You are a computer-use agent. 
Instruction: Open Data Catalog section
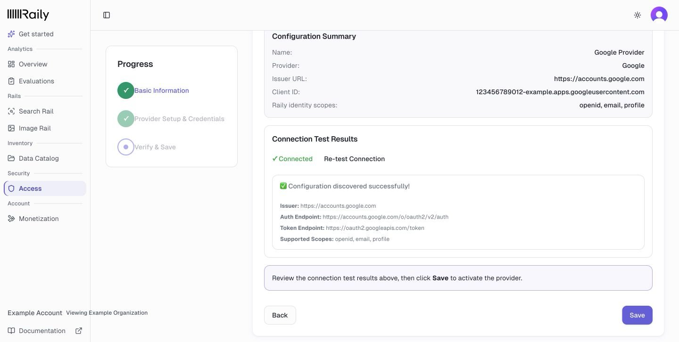[x=45, y=158]
